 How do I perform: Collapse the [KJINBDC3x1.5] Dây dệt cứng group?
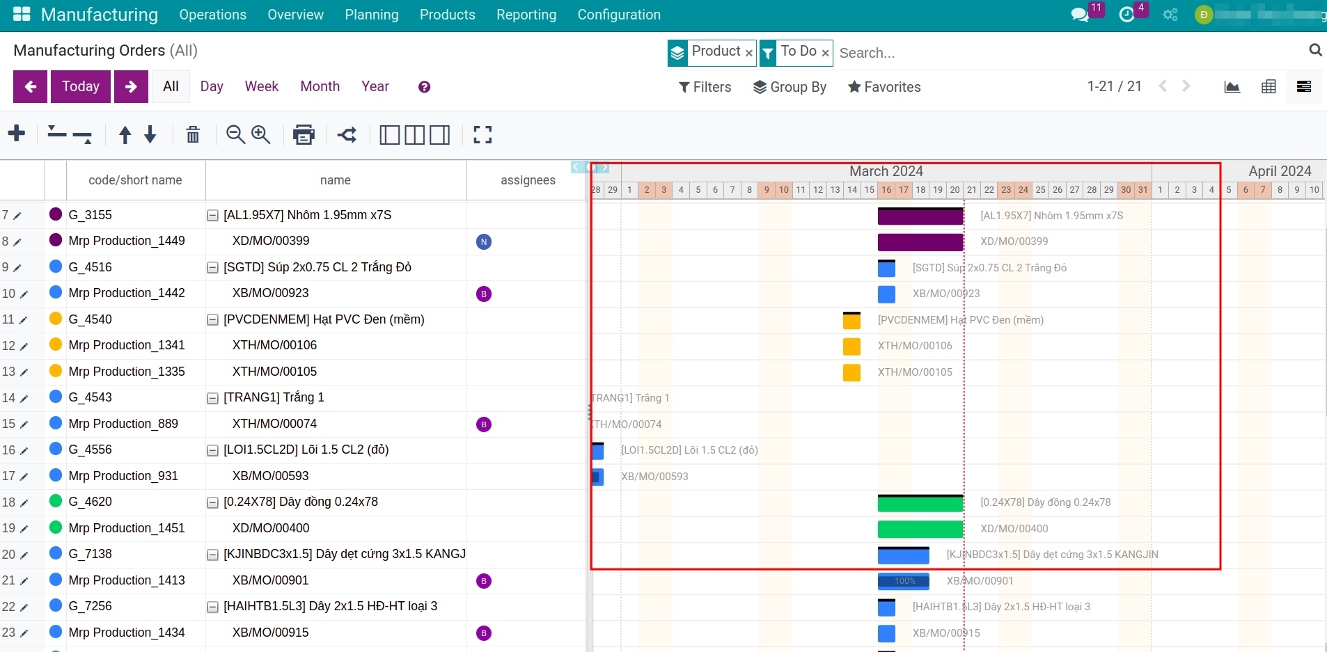(213, 555)
